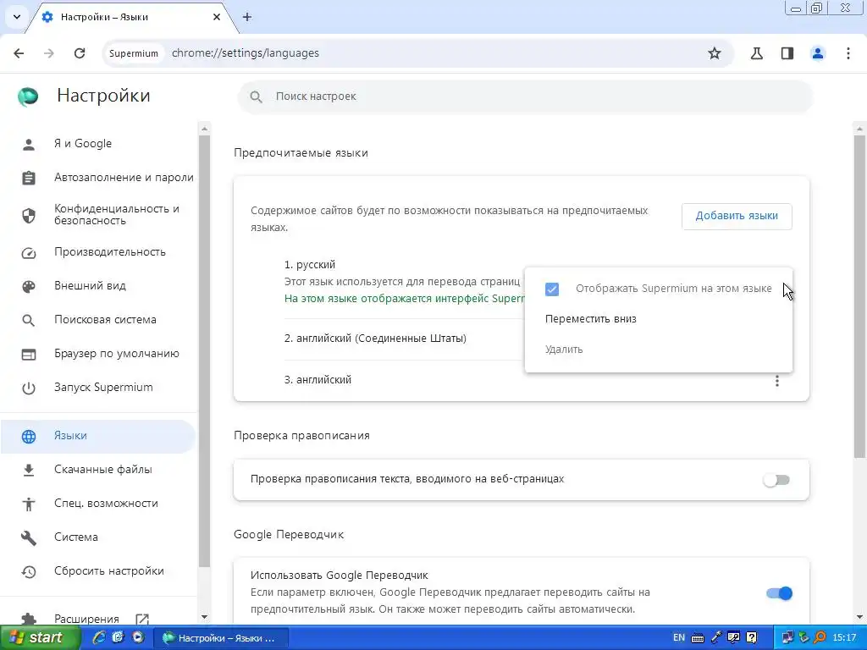Open Система settings section
Screen dimensions: 867x650
pos(98,537)
